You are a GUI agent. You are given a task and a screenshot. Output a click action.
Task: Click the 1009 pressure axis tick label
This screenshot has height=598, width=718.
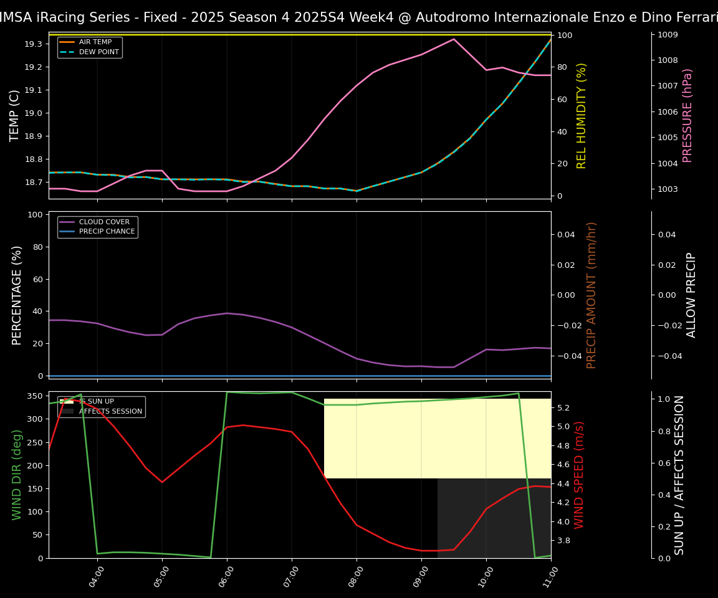[x=669, y=34]
